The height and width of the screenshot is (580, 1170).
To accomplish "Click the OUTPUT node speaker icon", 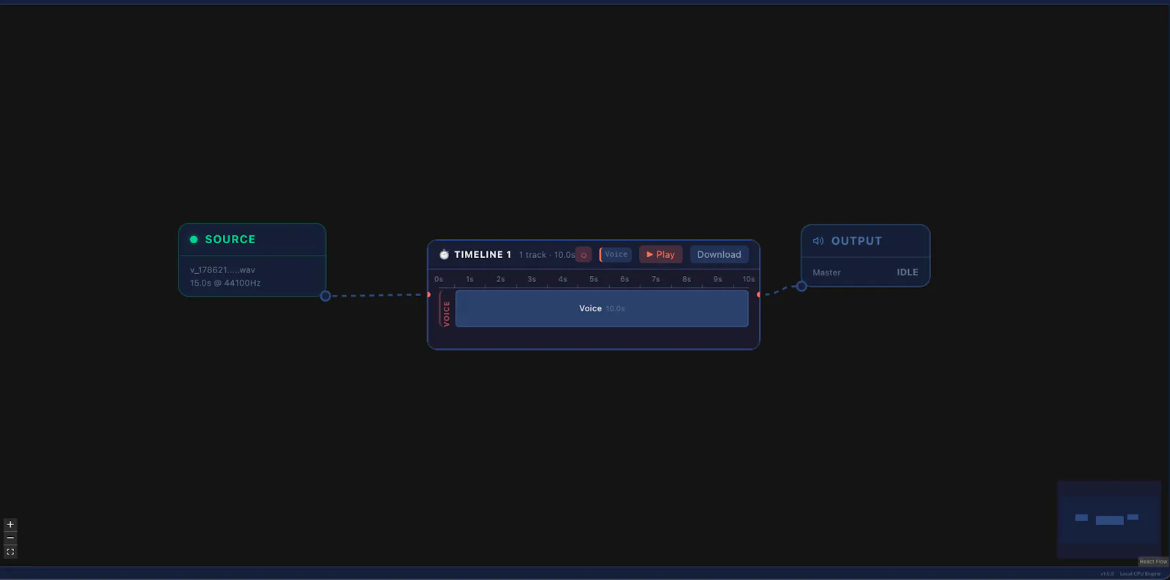I will (x=818, y=241).
